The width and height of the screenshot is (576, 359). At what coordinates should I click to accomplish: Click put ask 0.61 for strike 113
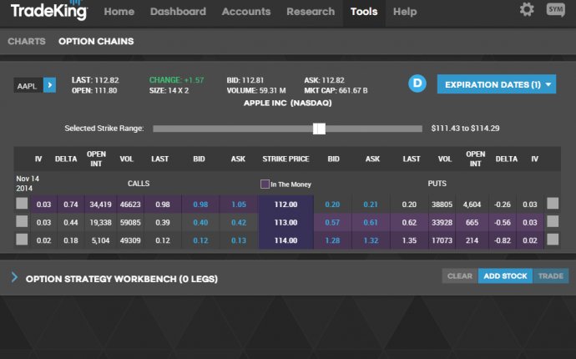(371, 222)
